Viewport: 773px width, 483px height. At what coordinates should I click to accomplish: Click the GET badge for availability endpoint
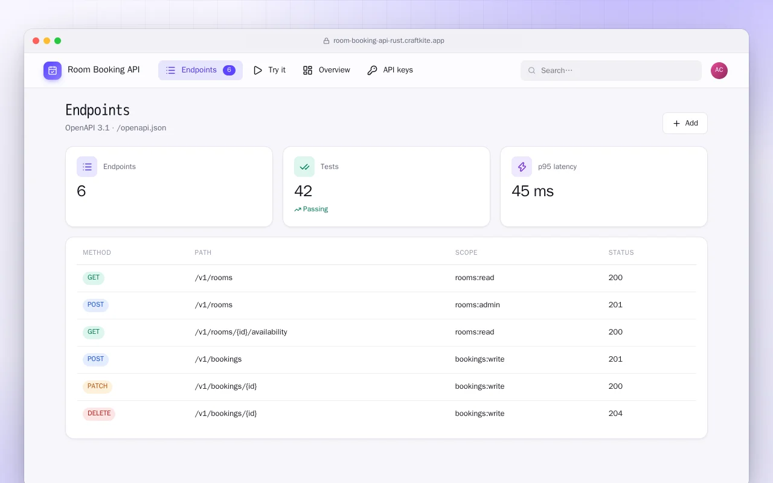pos(94,333)
